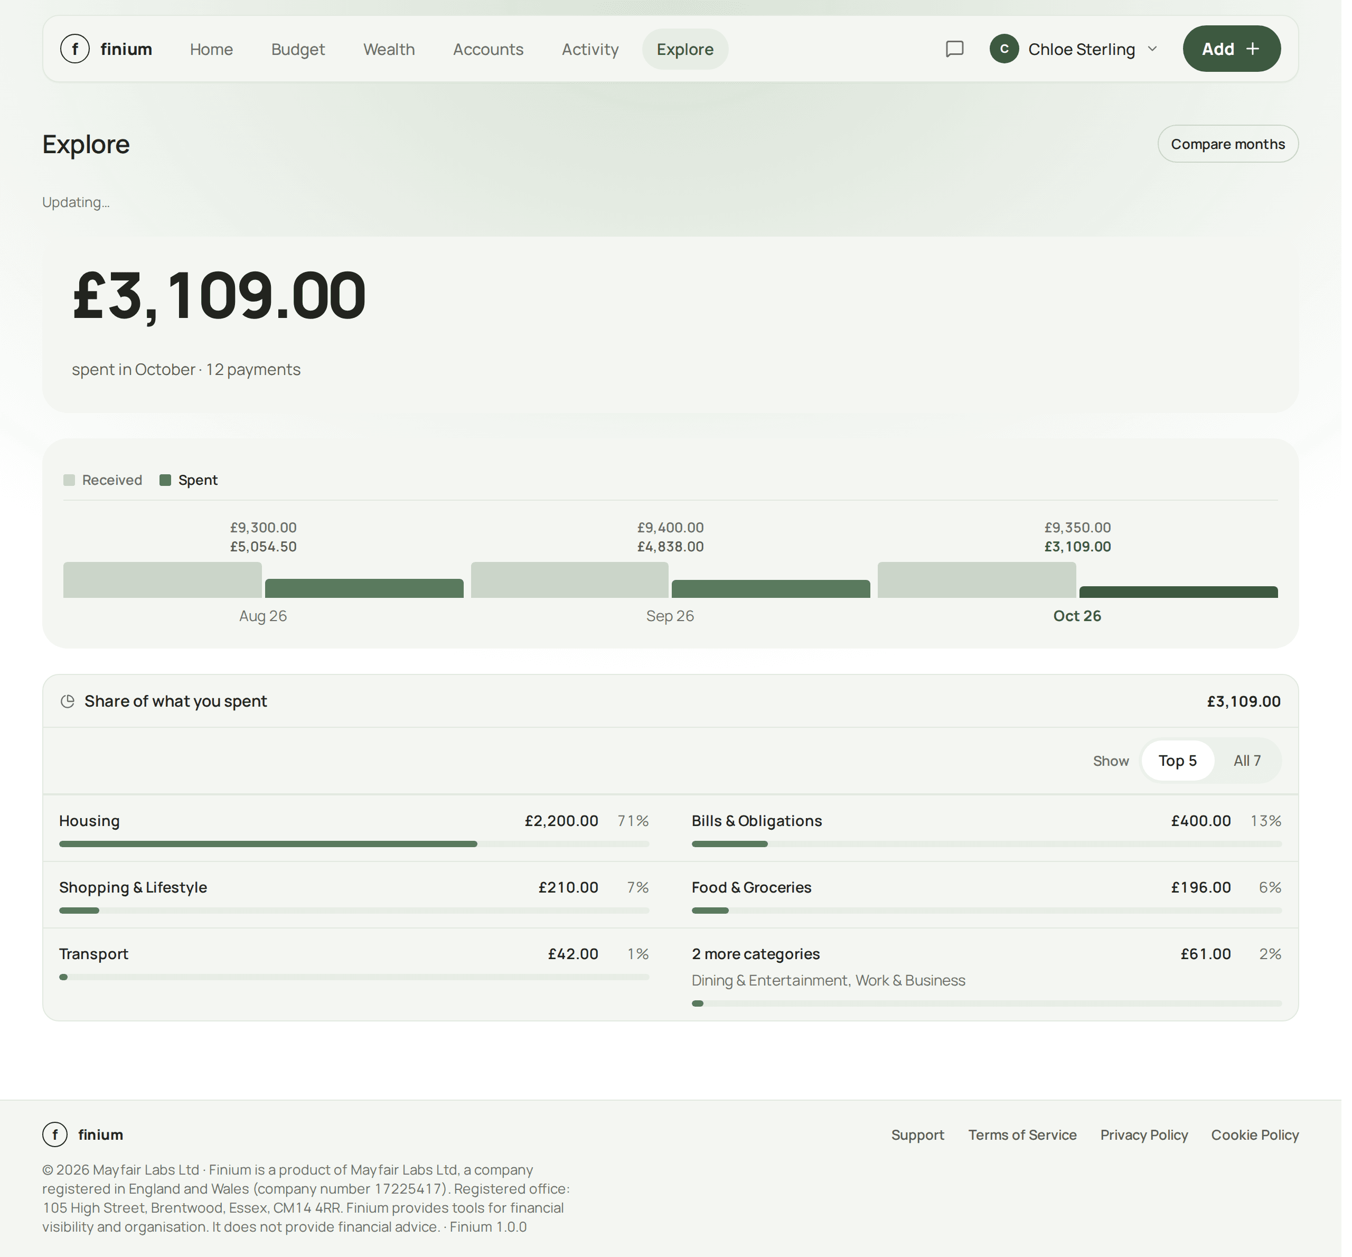Toggle the Spent legend series
This screenshot has width=1352, height=1257.
tap(189, 480)
